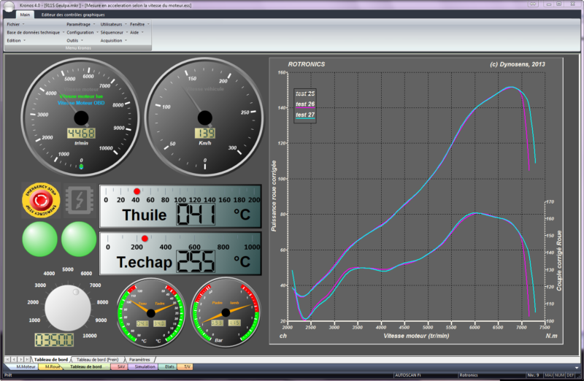Click the gray chip lightning icon
The width and height of the screenshot is (584, 381).
[77, 199]
